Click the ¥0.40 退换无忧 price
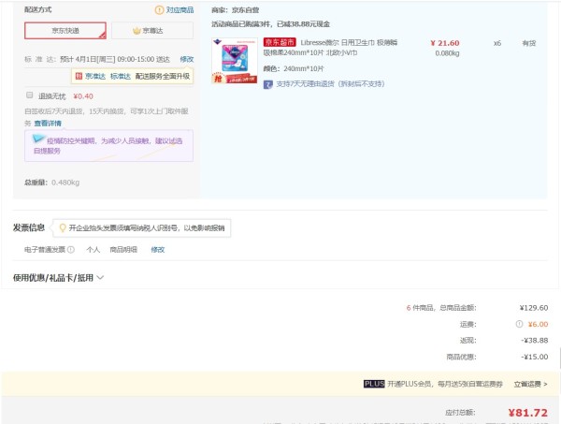Image resolution: width=561 pixels, height=424 pixels. point(83,96)
